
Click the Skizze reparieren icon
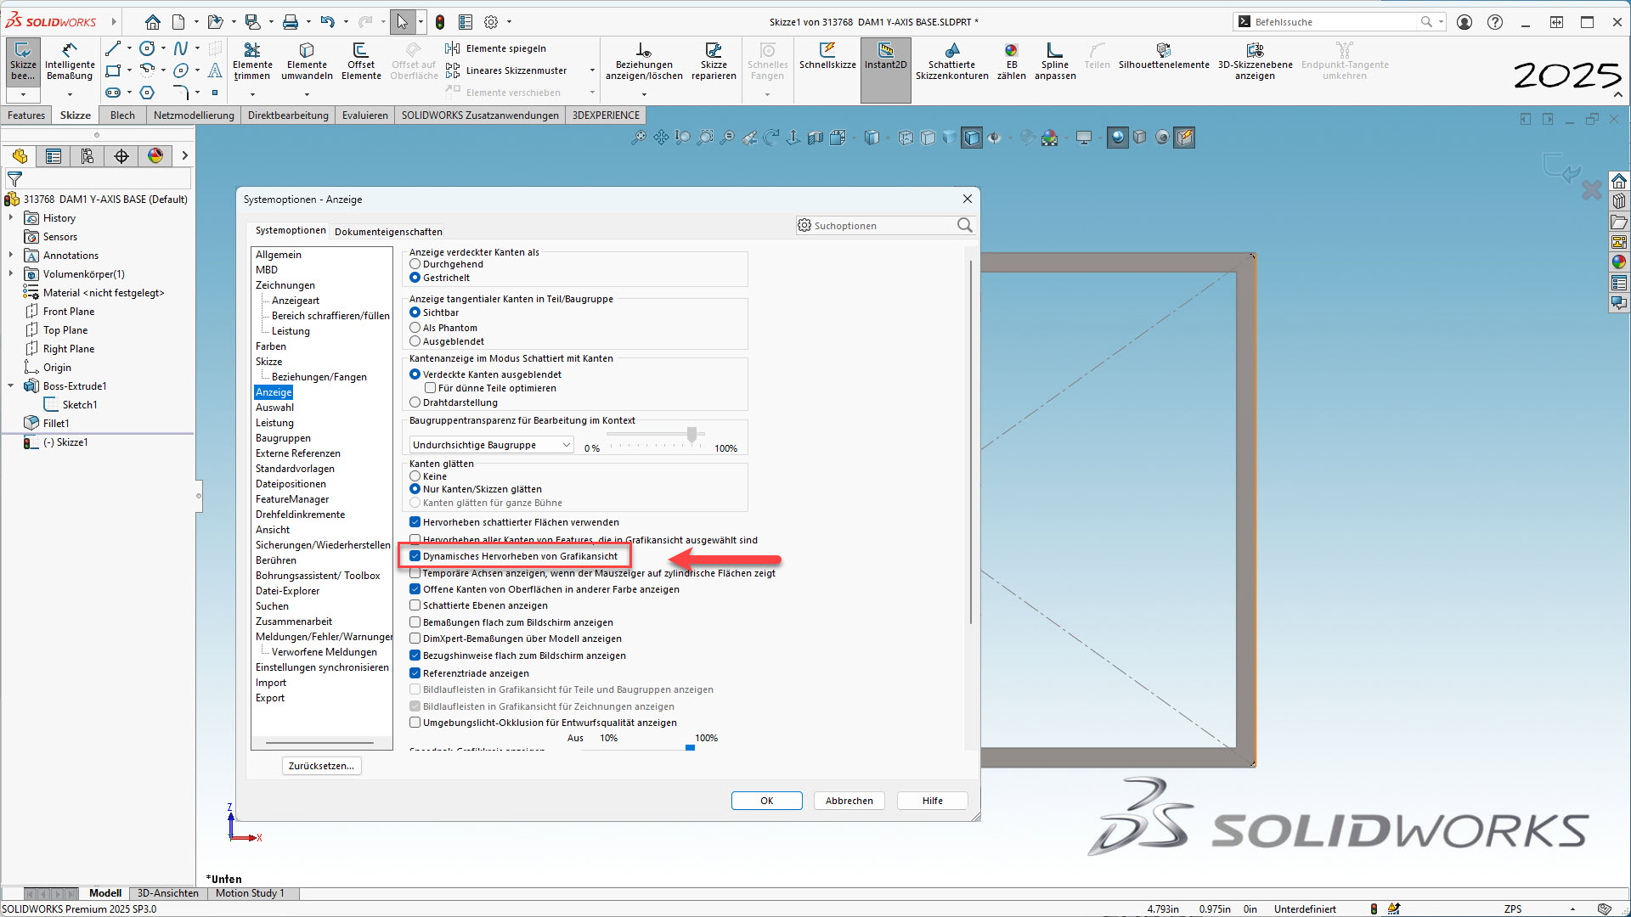click(714, 60)
